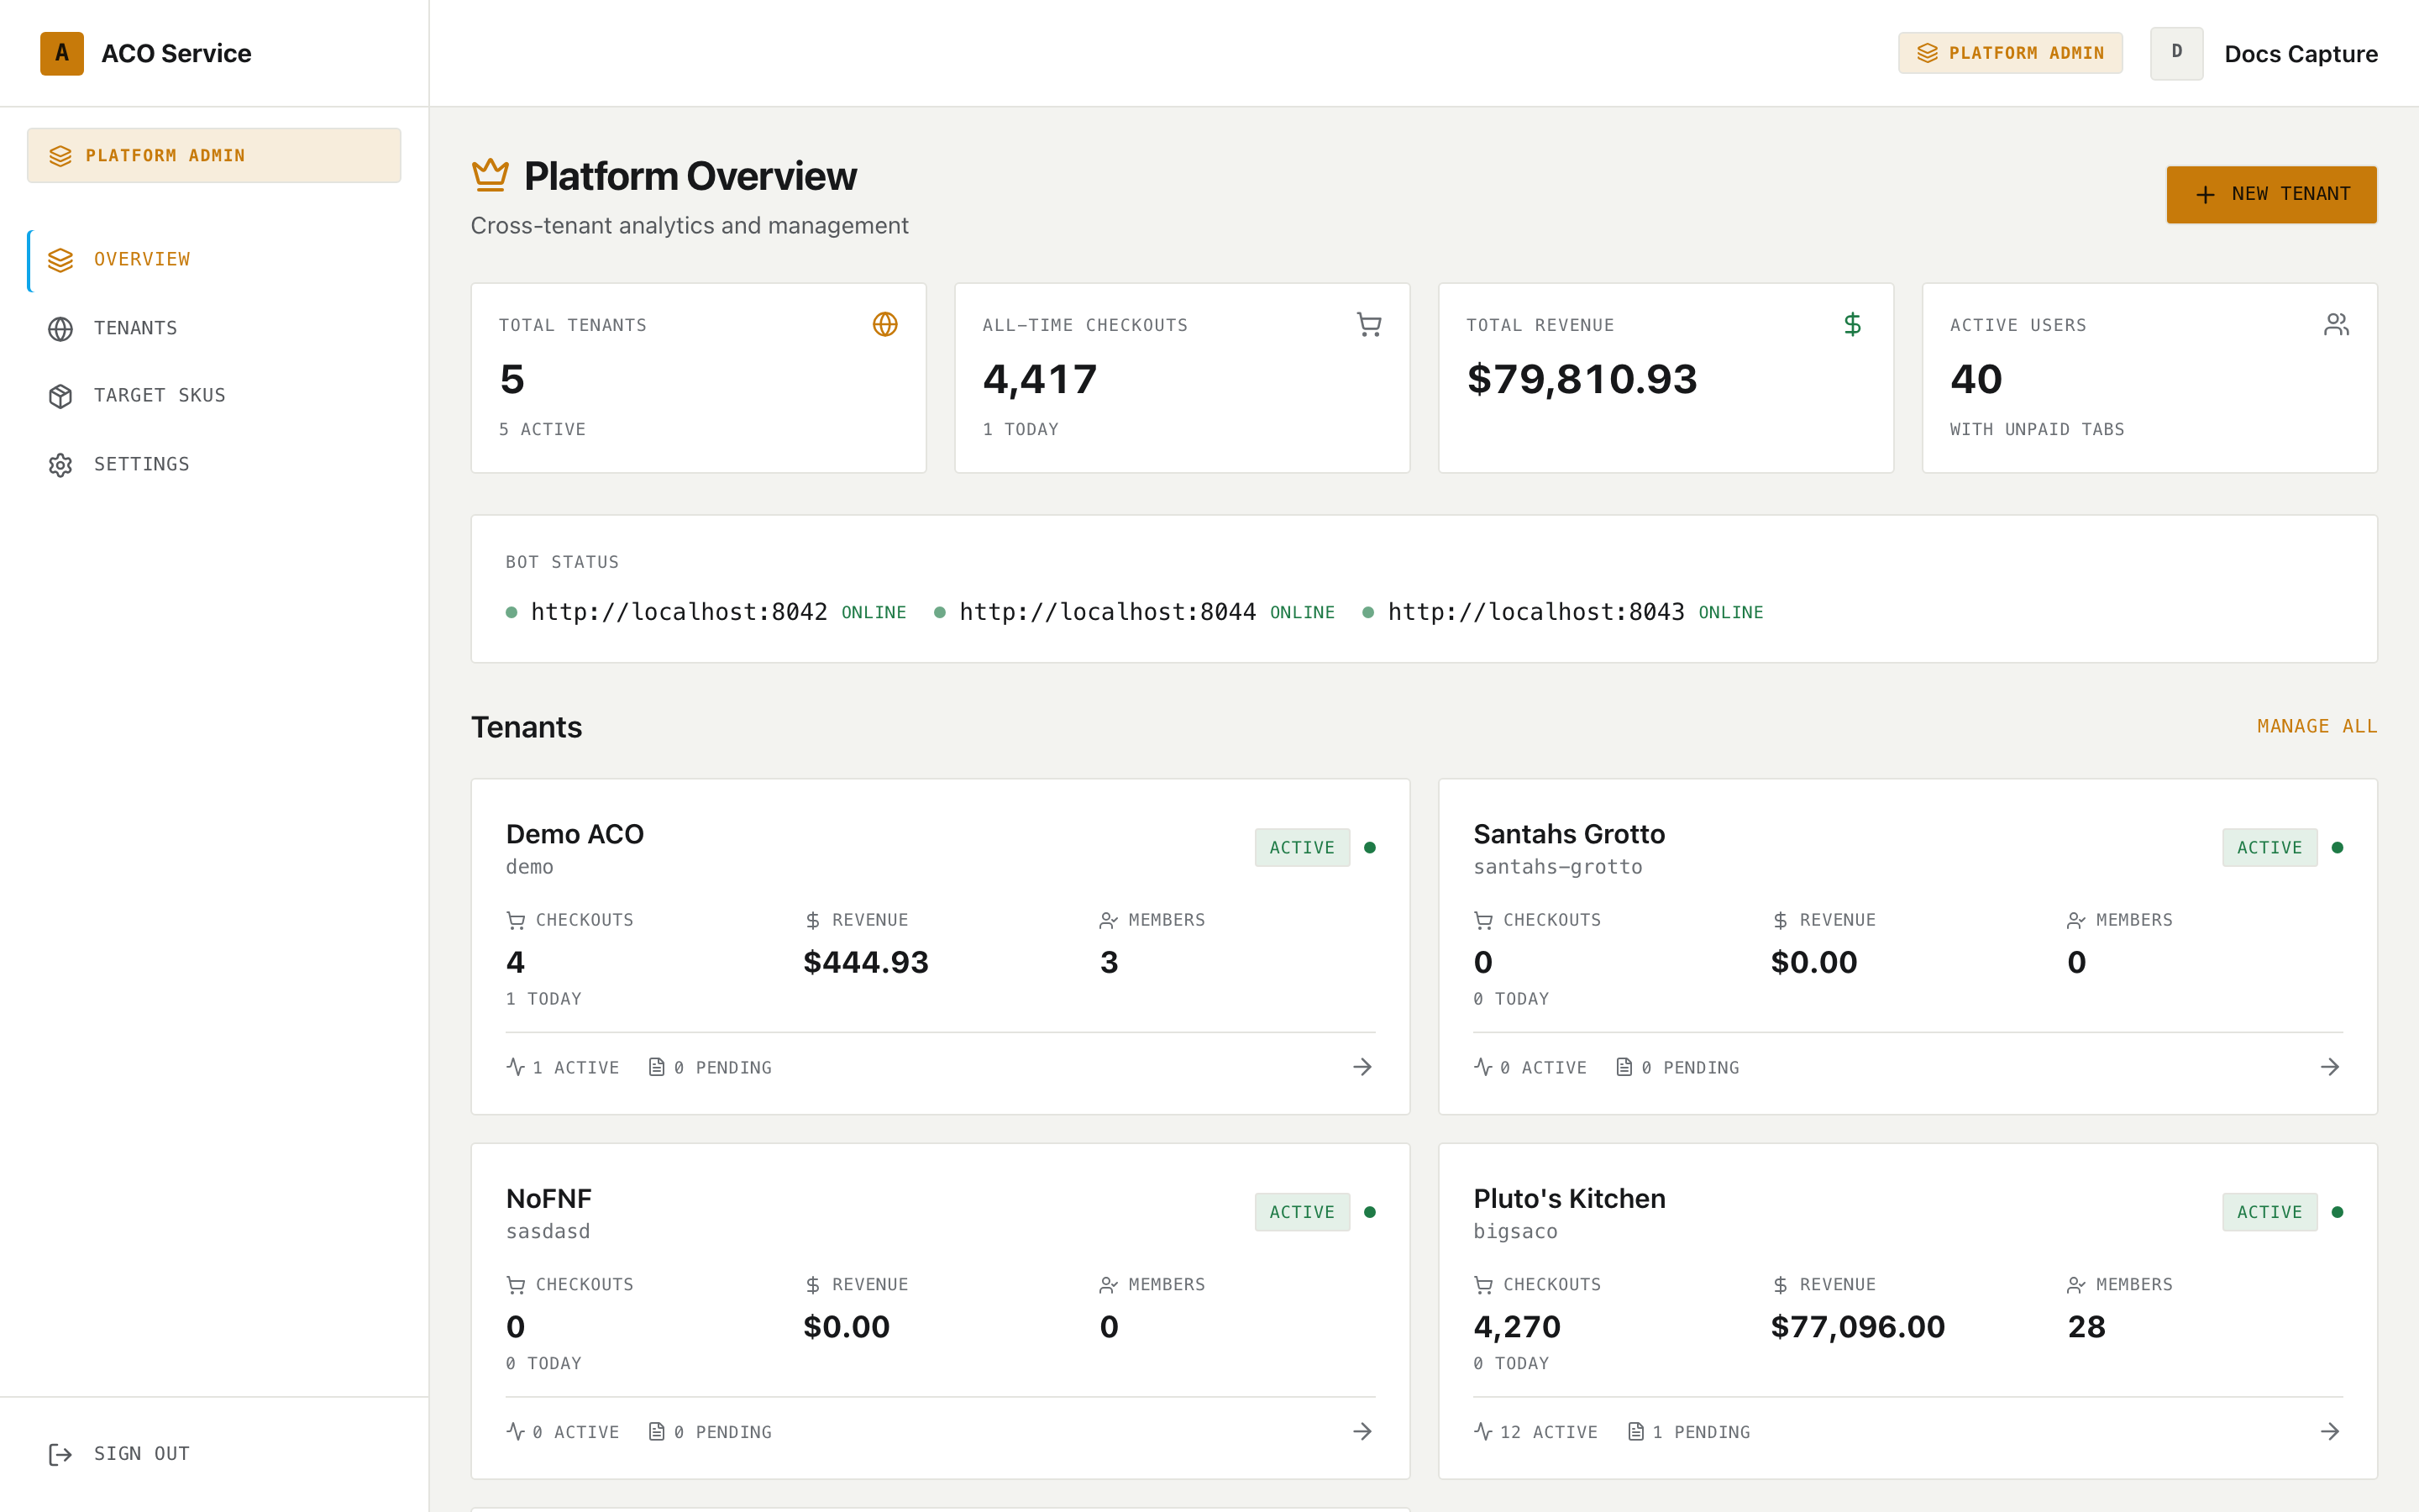Click the Platform Admin banner in sidebar

(x=214, y=155)
